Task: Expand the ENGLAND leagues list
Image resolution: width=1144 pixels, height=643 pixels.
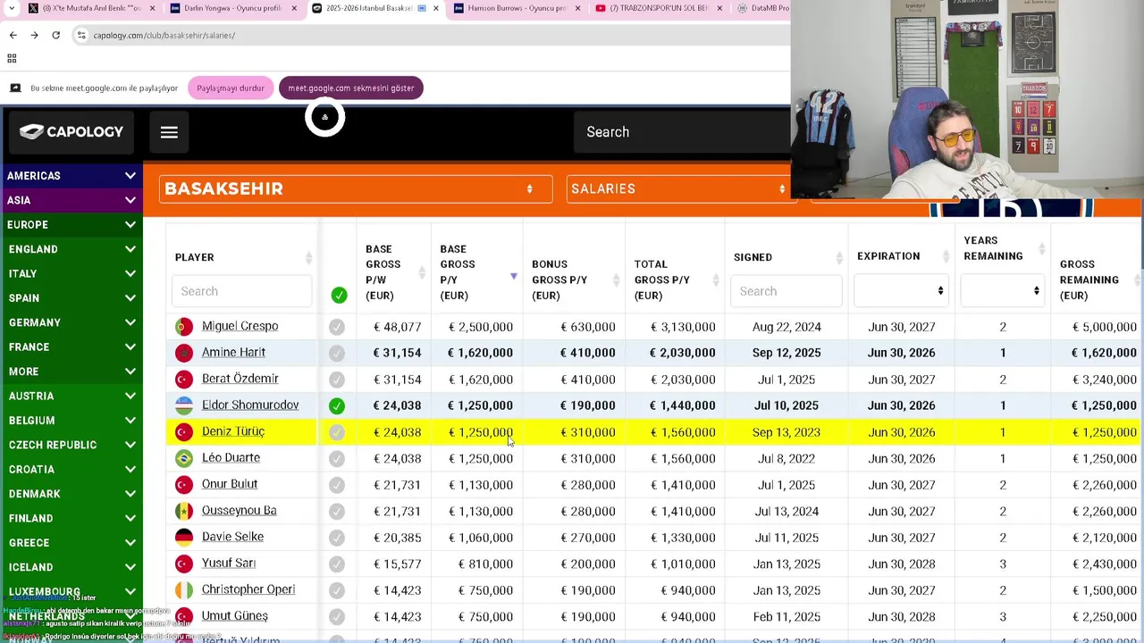Action: 71,249
